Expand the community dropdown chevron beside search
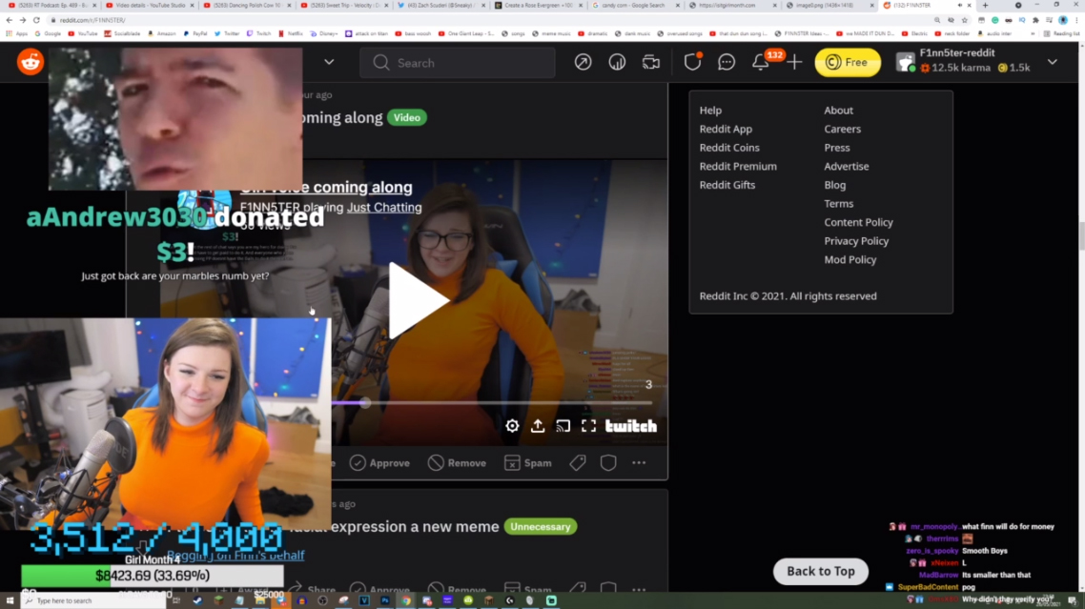This screenshot has width=1085, height=609. (329, 62)
